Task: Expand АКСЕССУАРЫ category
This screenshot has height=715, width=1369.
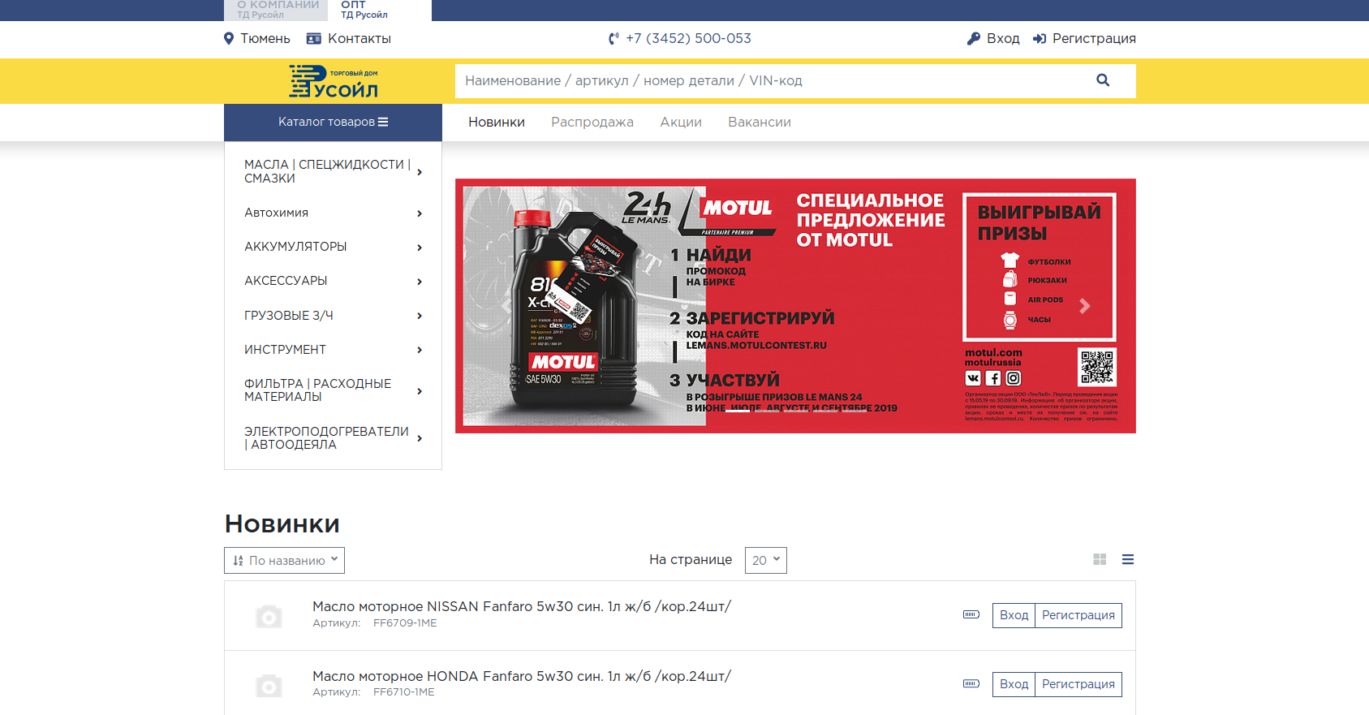Action: 333,281
